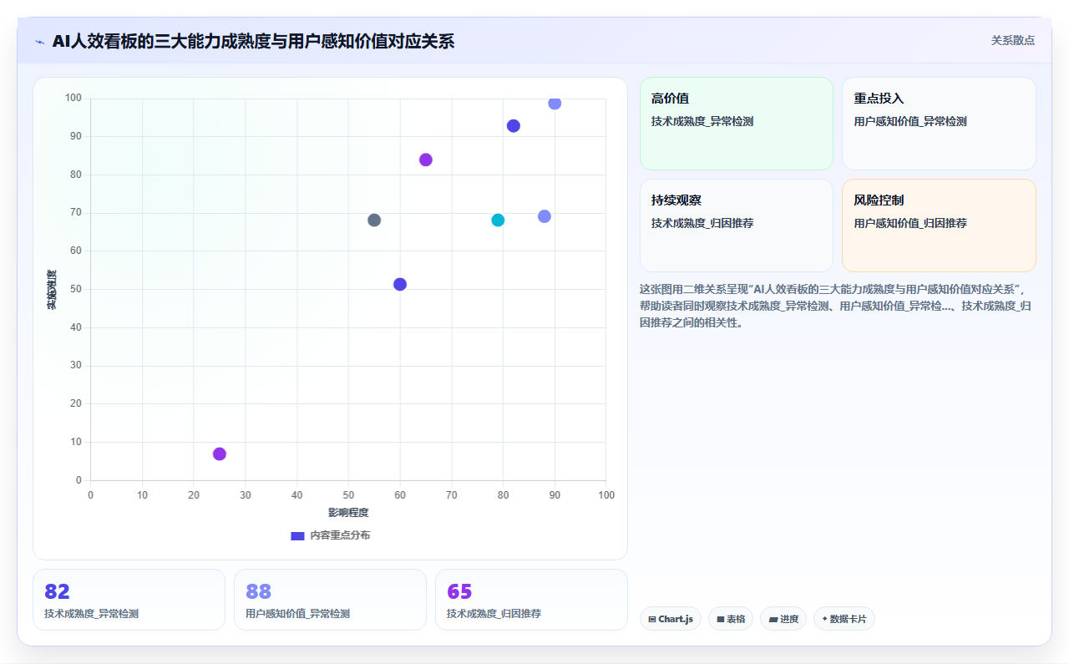
Task: Click the dashboard title heading
Action: 253,41
